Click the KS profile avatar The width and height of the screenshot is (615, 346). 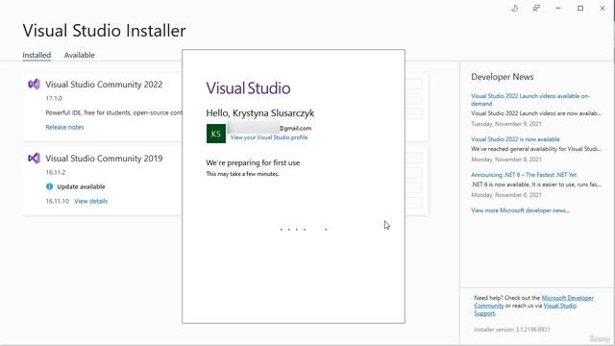point(216,134)
